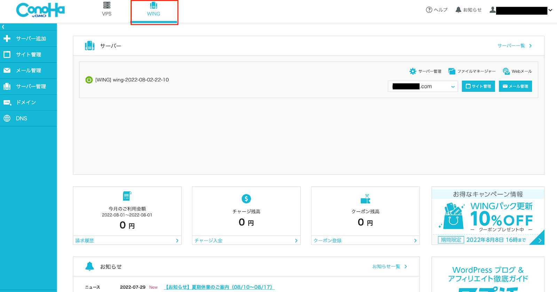
Task: Open the WINGパック更新 10%OFF campaign banner
Action: click(x=488, y=216)
